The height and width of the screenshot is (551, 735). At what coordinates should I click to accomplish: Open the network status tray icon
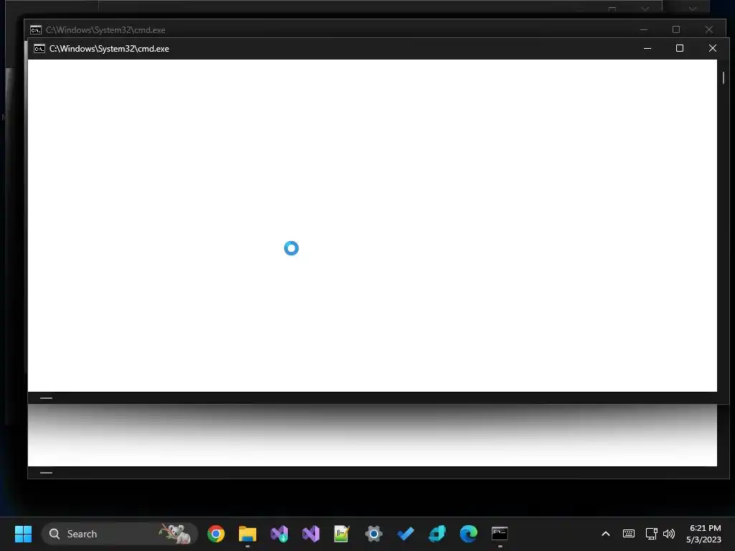tap(651, 534)
